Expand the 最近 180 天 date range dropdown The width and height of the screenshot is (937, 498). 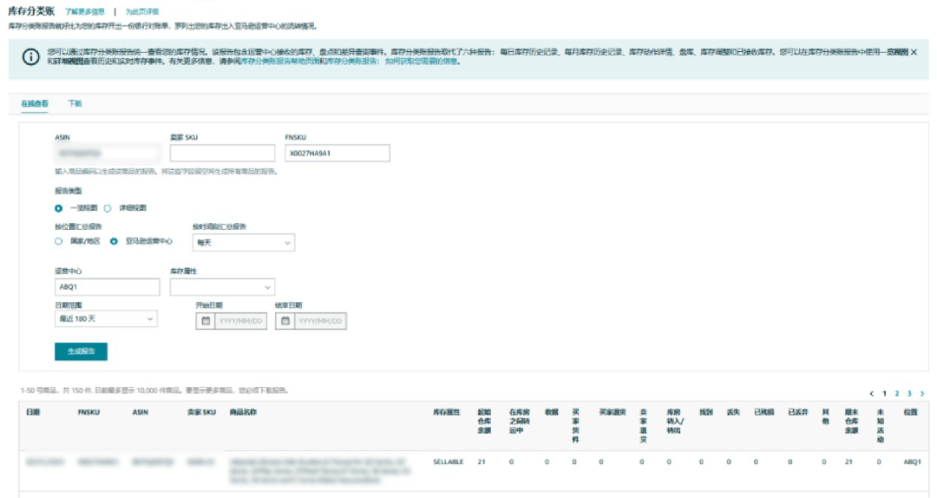tap(106, 318)
